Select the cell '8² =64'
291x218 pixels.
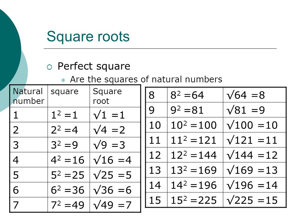[195, 95]
